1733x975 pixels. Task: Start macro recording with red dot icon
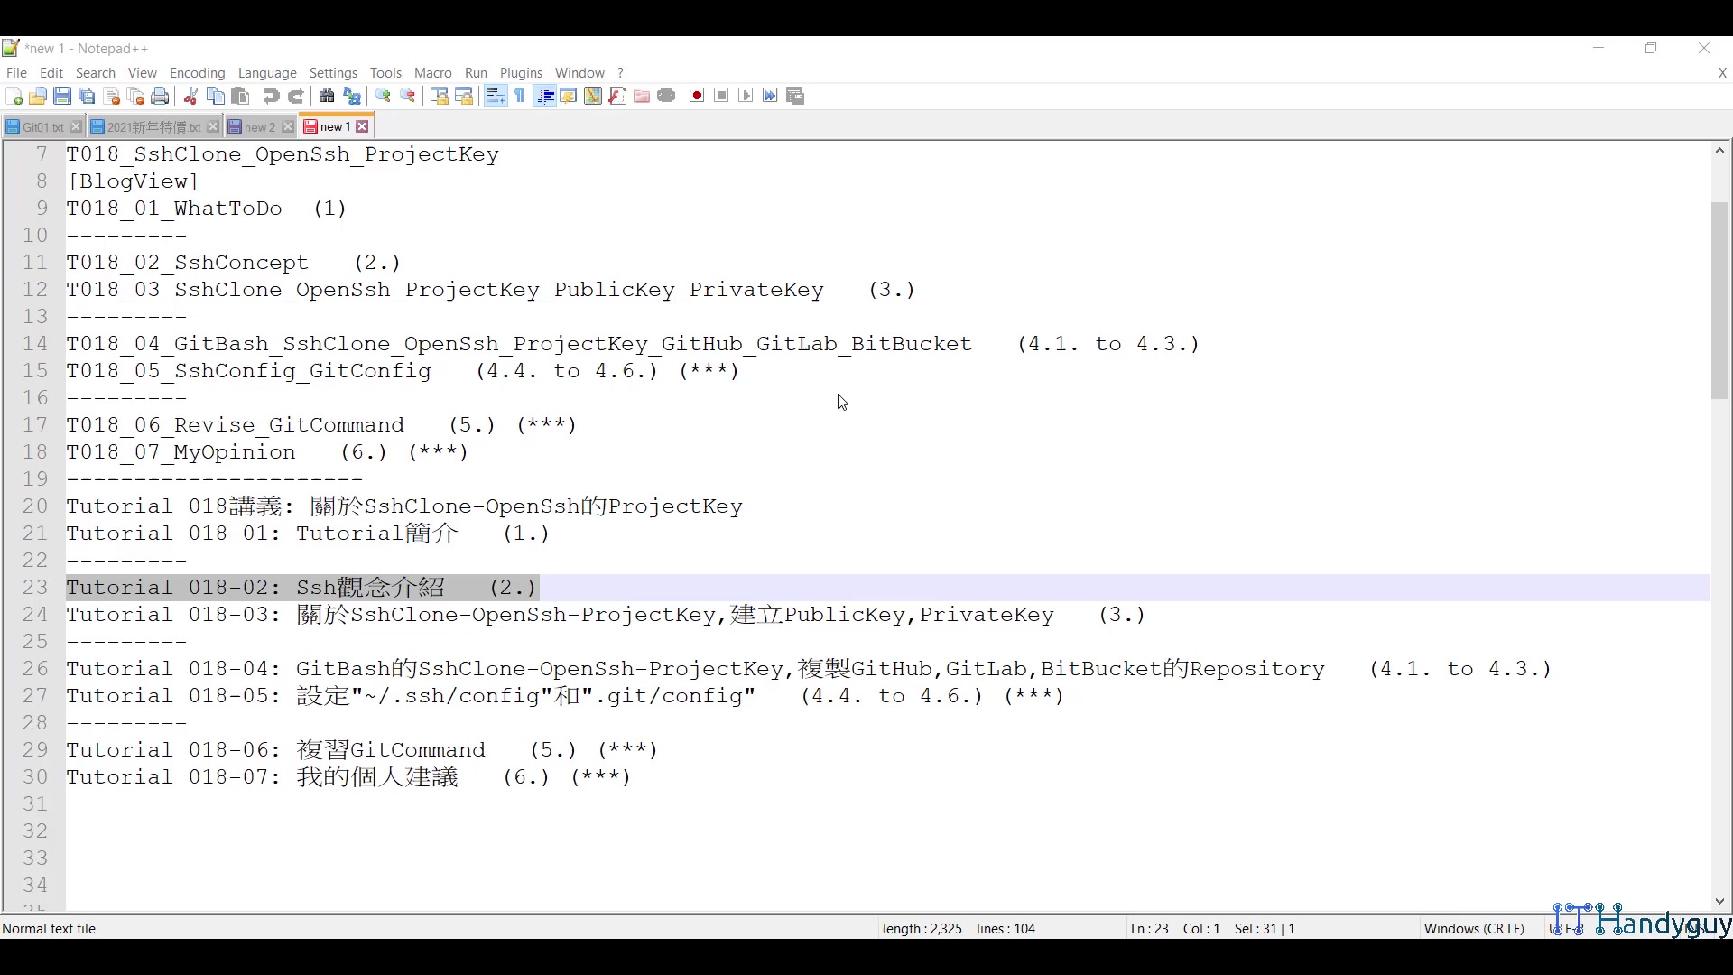pyautogui.click(x=697, y=96)
